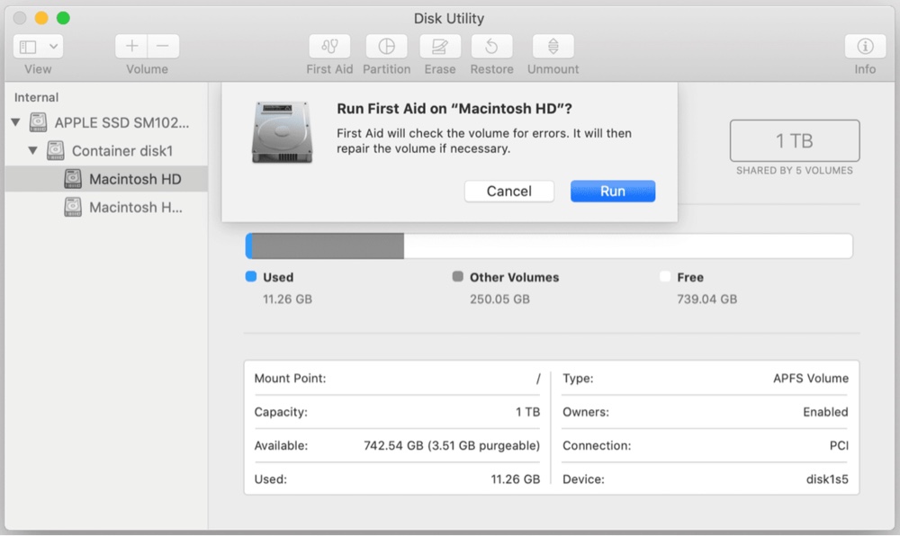Collapse the Container disk1 tree
This screenshot has height=536, width=900.
pos(32,151)
